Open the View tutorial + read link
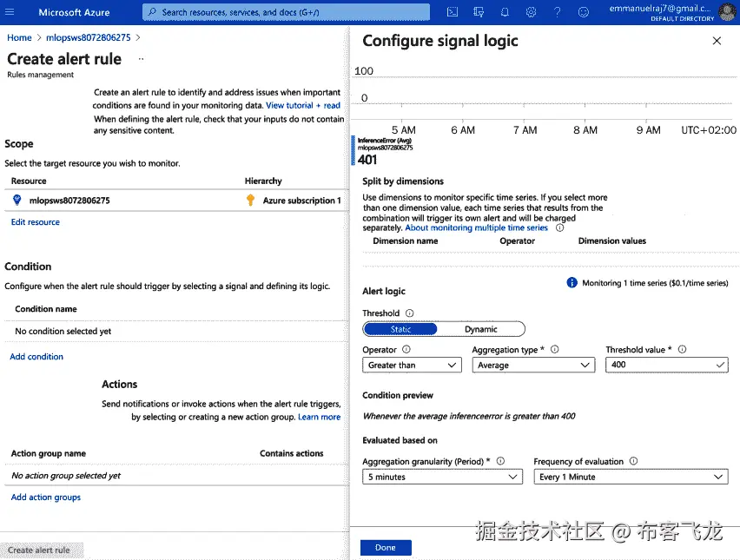Image resolution: width=740 pixels, height=560 pixels. point(303,105)
